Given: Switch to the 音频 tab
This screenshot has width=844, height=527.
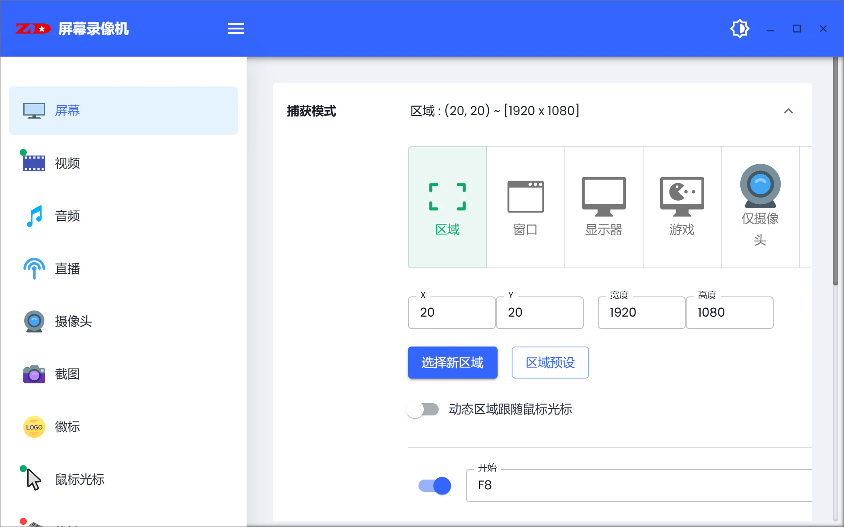Looking at the screenshot, I should tap(67, 216).
